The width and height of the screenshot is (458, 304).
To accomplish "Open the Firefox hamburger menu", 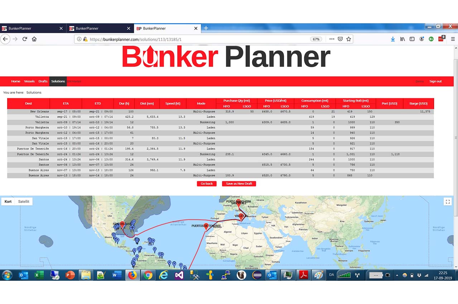I will coord(453,39).
